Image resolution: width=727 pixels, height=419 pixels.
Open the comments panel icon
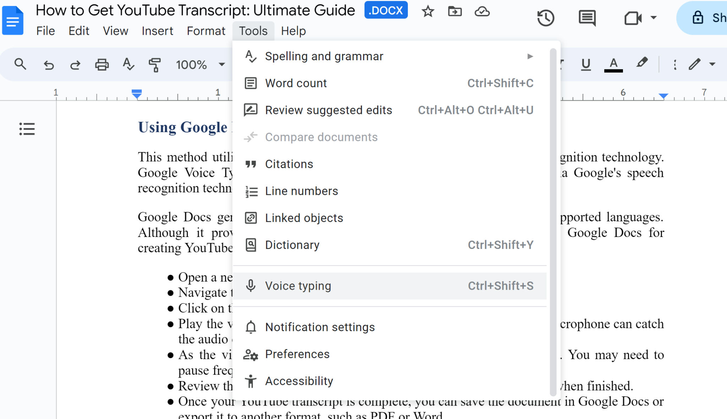point(587,17)
